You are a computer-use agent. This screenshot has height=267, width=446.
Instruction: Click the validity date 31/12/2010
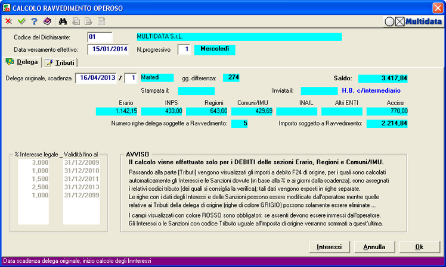click(x=82, y=171)
